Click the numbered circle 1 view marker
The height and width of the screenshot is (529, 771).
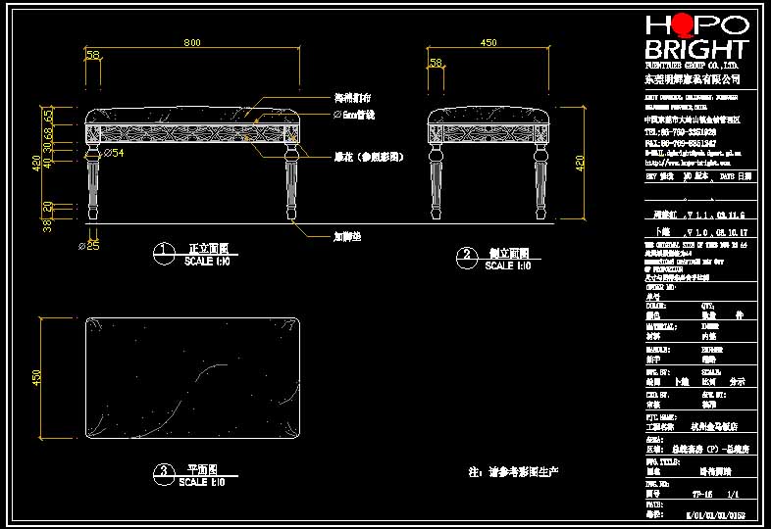pyautogui.click(x=164, y=254)
